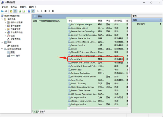Select the Smart Card service row

tap(98, 59)
